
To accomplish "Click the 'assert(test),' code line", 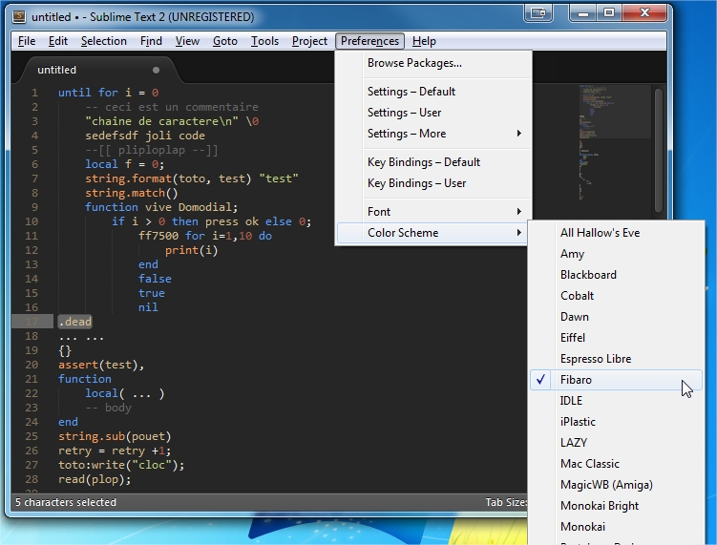I will click(x=101, y=365).
